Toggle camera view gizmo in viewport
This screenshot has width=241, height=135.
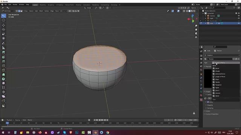click(x=196, y=33)
